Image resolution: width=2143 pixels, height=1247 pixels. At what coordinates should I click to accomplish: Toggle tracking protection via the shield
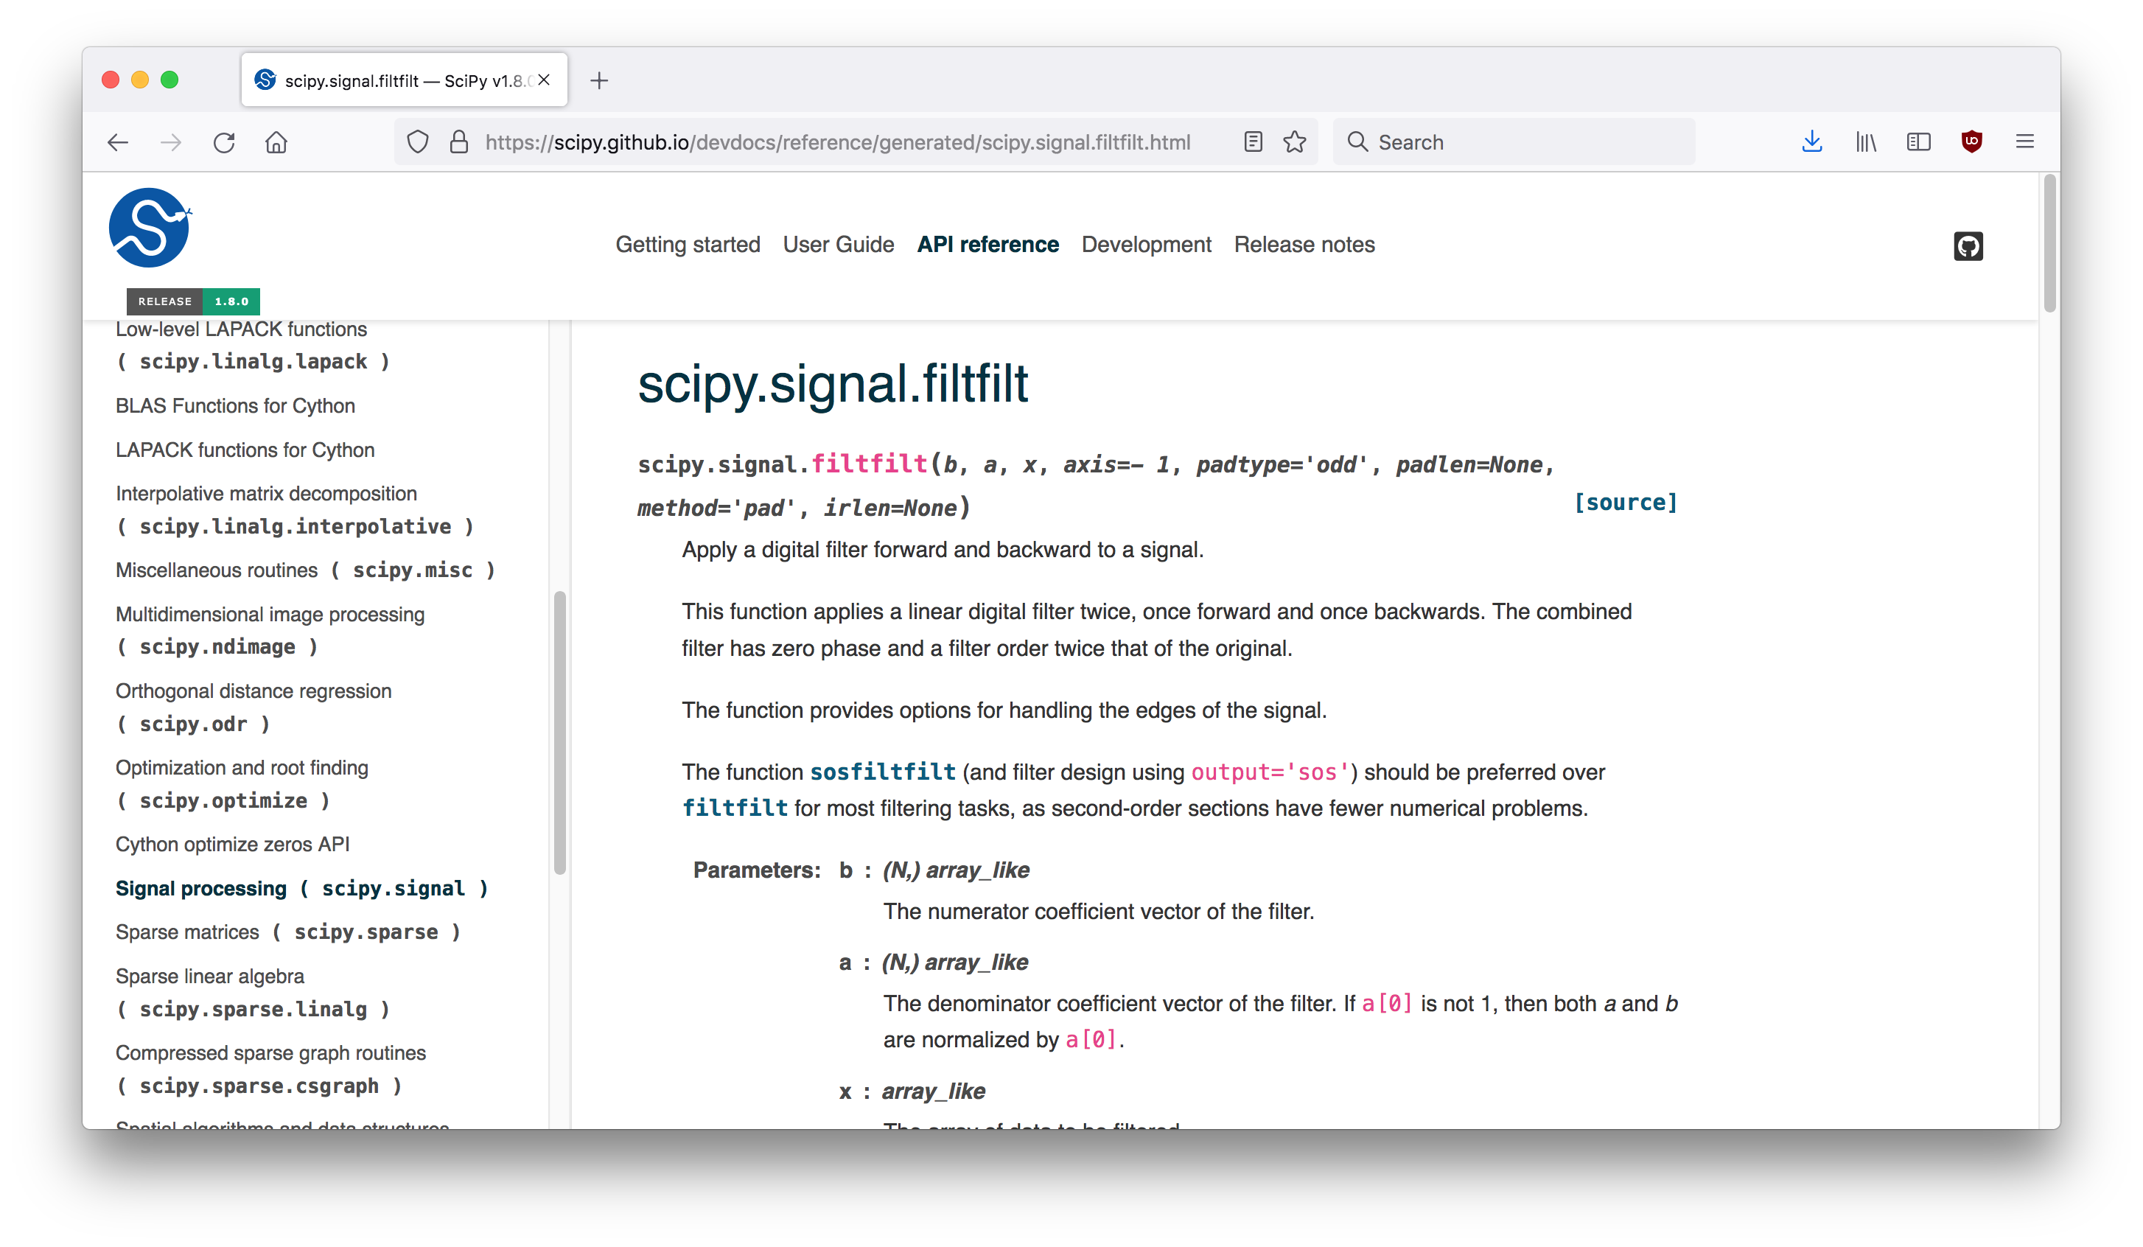[x=418, y=142]
